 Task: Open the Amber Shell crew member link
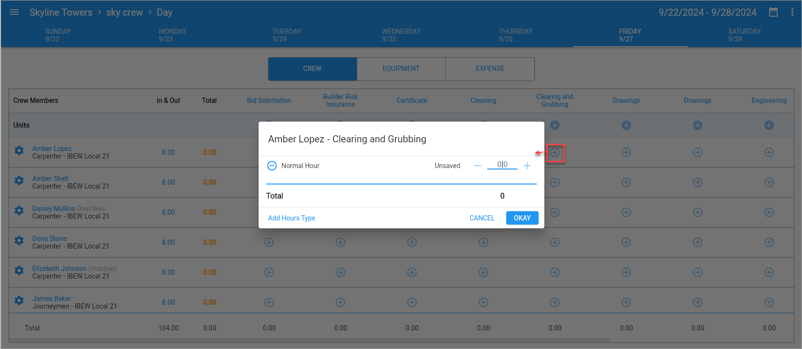pyautogui.click(x=50, y=179)
